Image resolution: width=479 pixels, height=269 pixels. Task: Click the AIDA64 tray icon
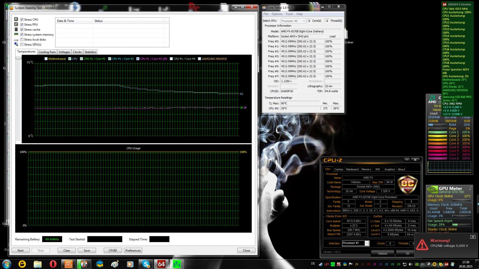[446, 264]
